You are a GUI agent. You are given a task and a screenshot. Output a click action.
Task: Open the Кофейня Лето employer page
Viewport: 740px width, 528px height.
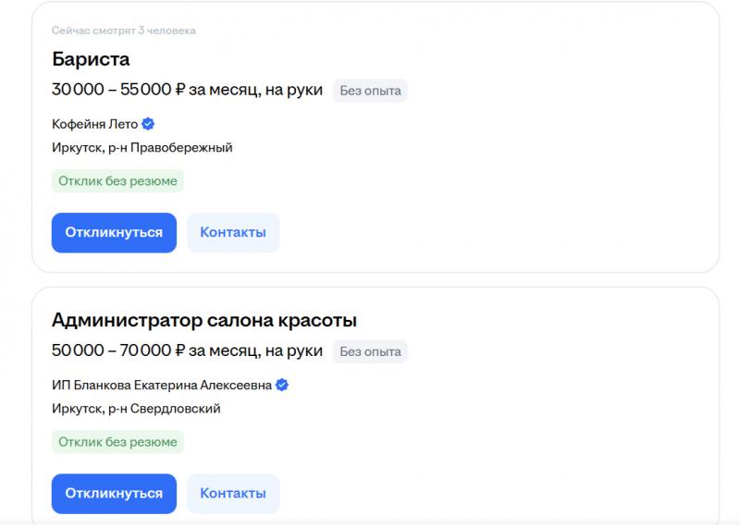click(x=95, y=124)
